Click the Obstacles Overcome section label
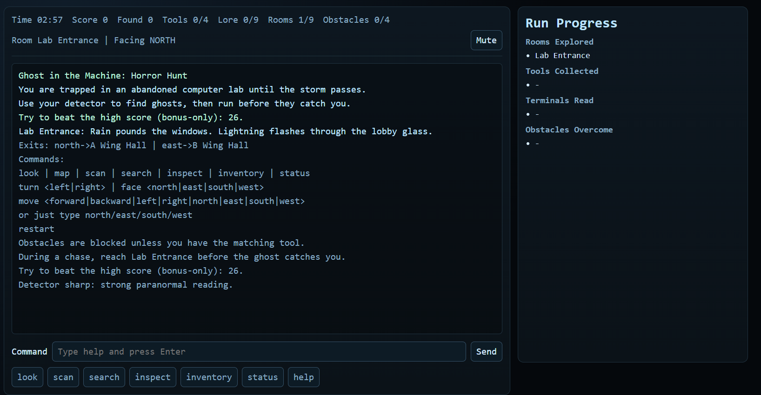 (569, 130)
